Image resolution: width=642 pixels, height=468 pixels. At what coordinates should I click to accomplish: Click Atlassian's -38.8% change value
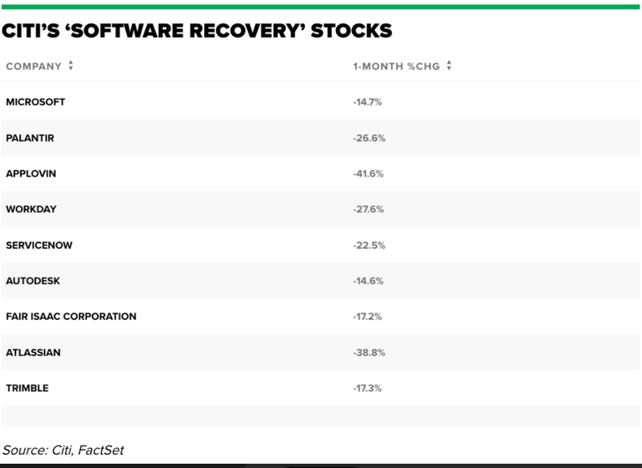click(x=369, y=353)
